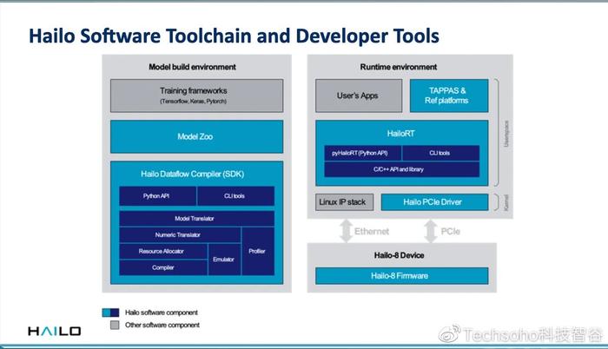Click the PCIe label
The width and height of the screenshot is (608, 349).
tap(451, 231)
